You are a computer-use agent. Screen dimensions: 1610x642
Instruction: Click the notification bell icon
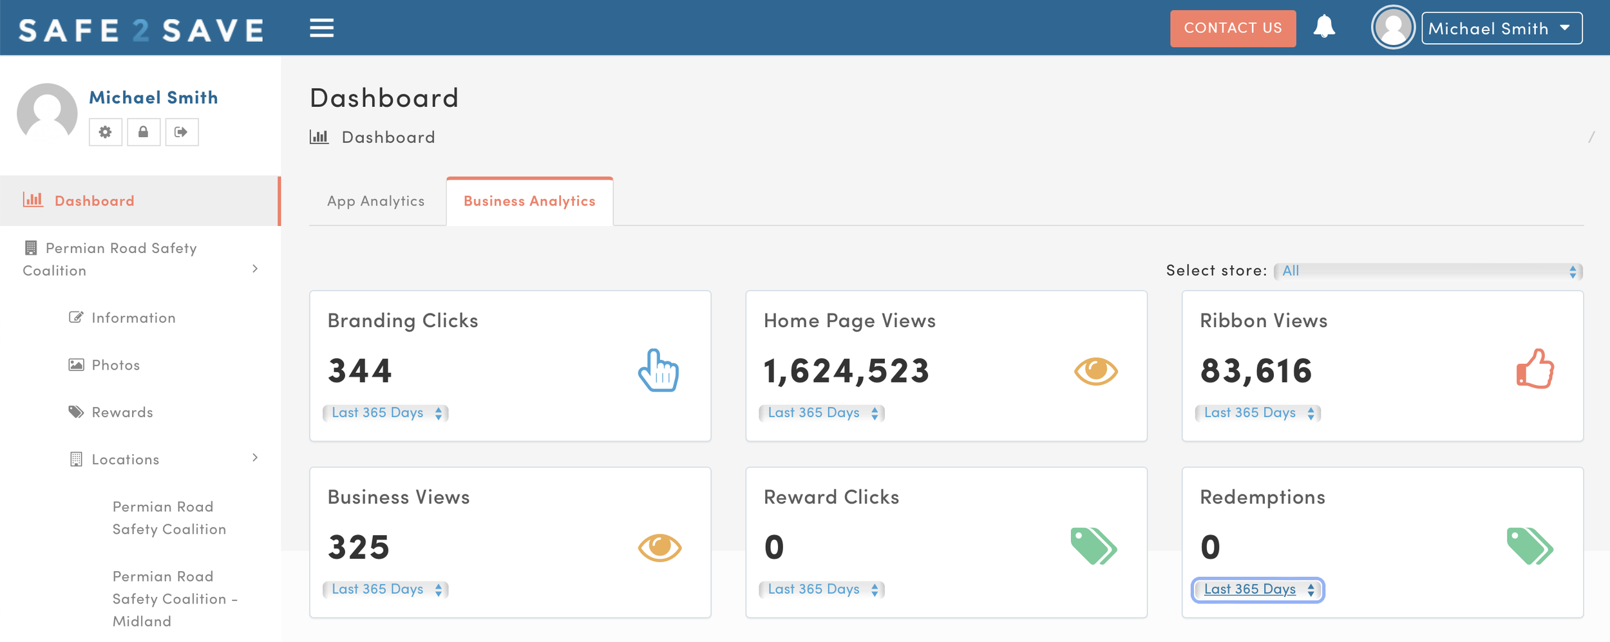(1324, 26)
